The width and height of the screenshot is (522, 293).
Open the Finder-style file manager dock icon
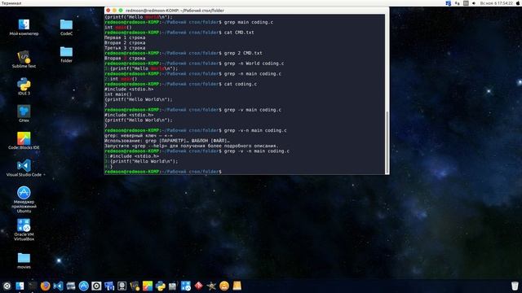click(x=20, y=286)
